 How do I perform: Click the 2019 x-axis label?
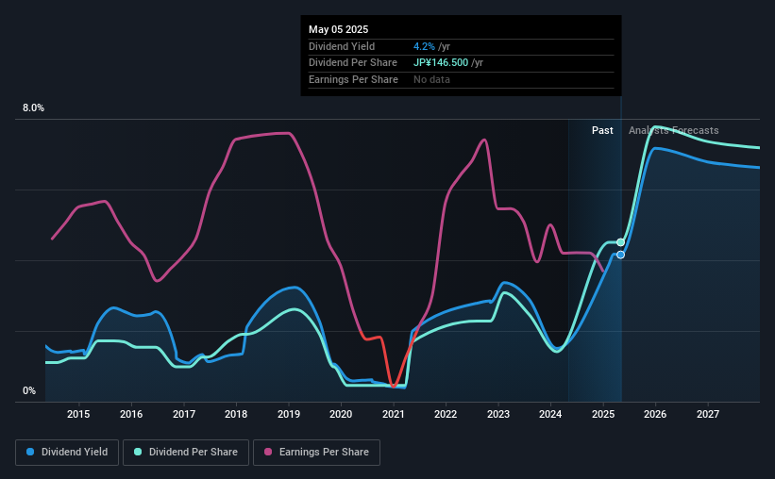coord(289,414)
